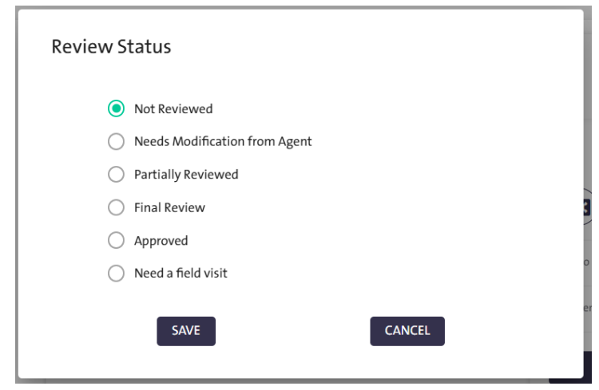Click the SAVE button
The image size is (599, 390).
(x=186, y=330)
